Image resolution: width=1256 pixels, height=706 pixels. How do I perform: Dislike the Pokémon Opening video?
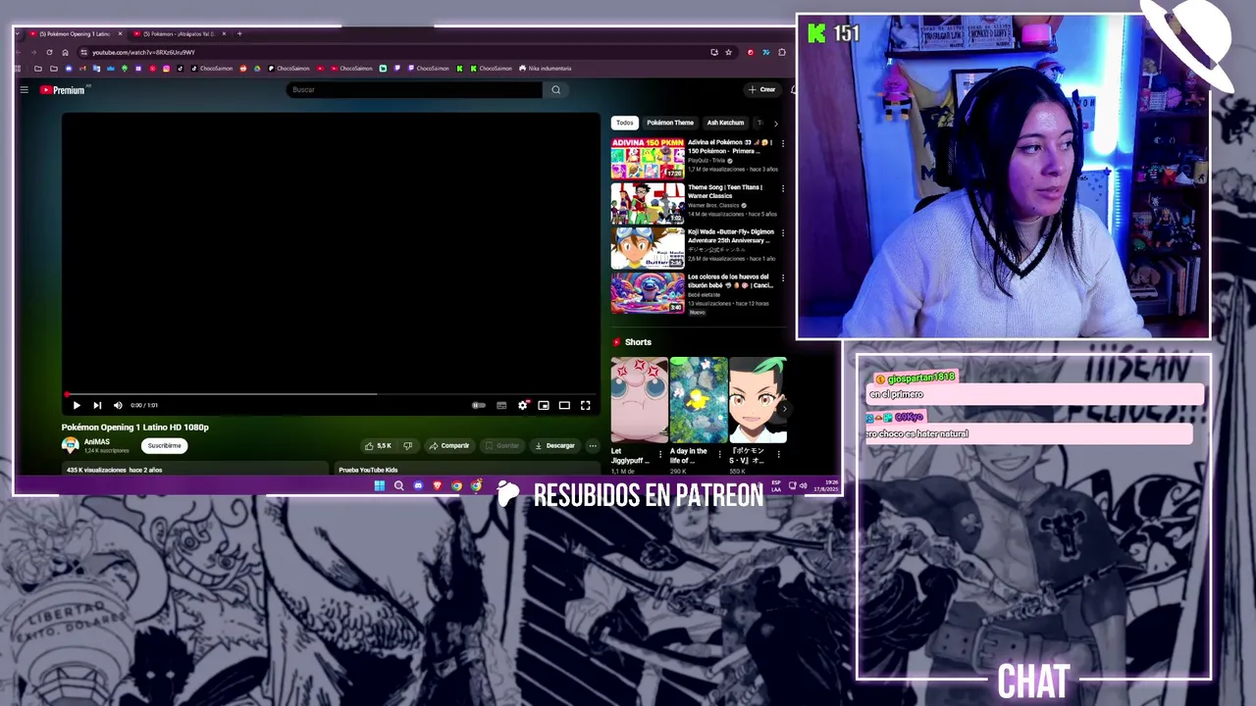pyautogui.click(x=408, y=445)
